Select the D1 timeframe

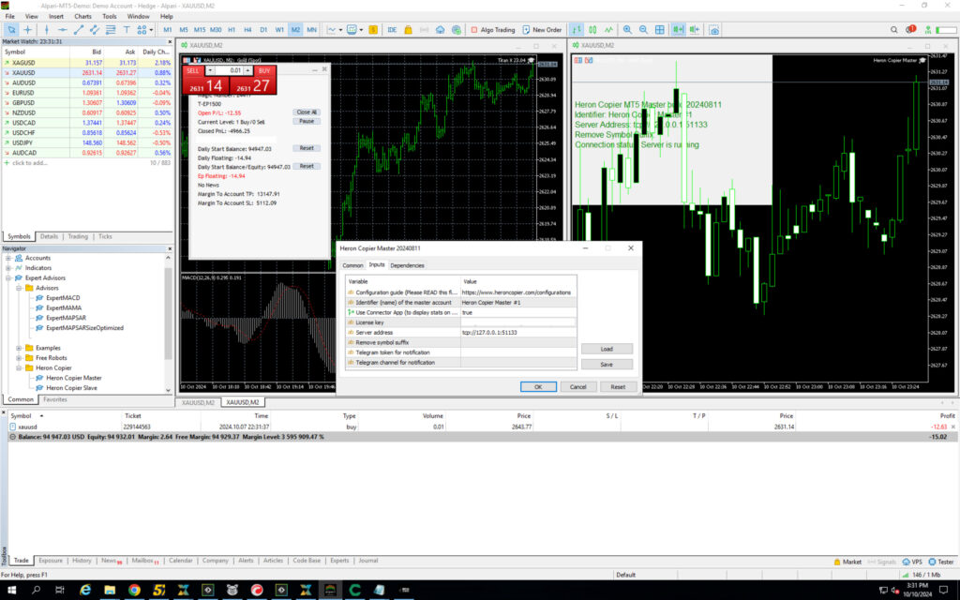(x=263, y=29)
